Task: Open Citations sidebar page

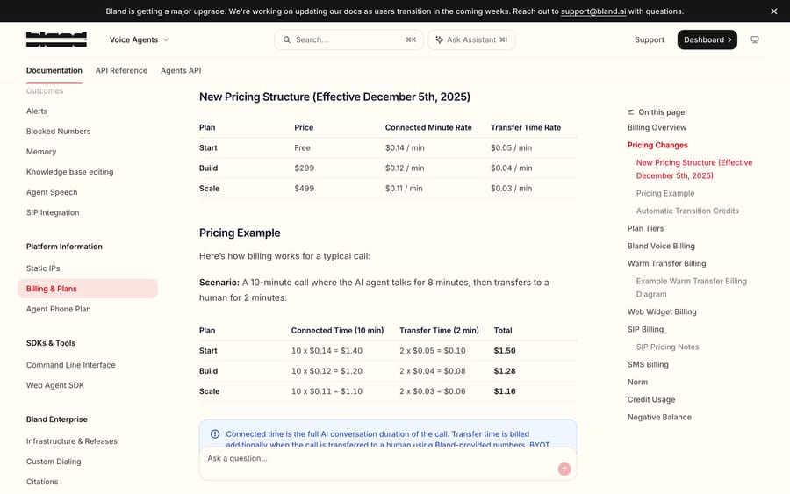Action: click(x=42, y=482)
